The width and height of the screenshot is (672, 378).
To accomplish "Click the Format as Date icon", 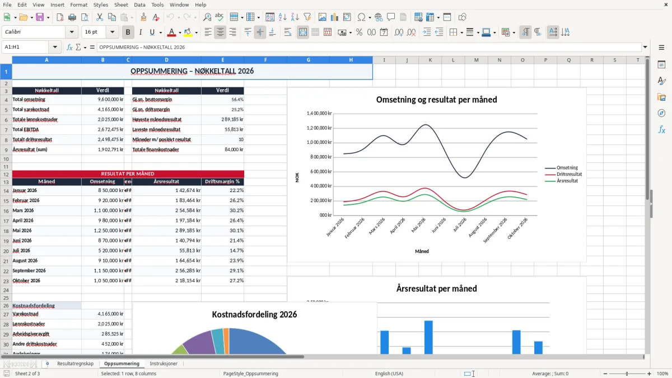I will pyautogui.click(x=384, y=32).
